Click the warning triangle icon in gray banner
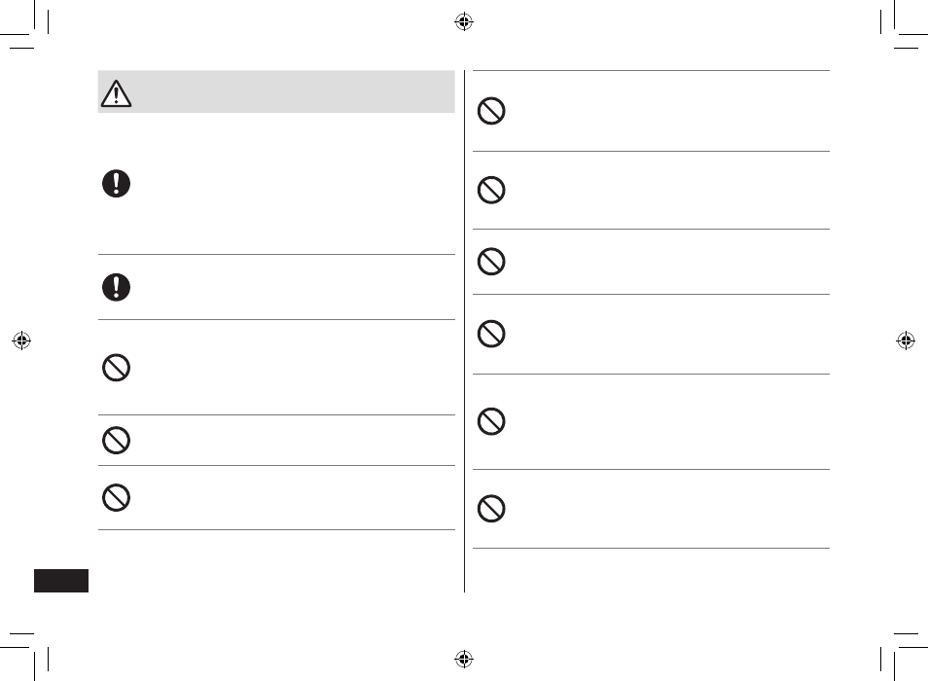Screen dimensions: 928x681 pyautogui.click(x=116, y=93)
